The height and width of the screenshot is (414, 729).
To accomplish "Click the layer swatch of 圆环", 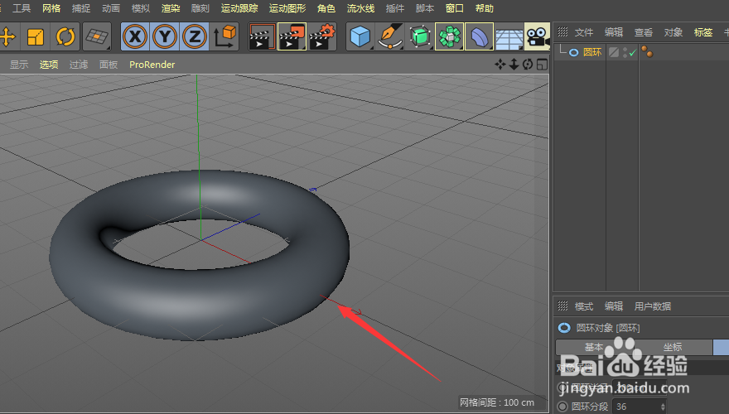I will [614, 52].
